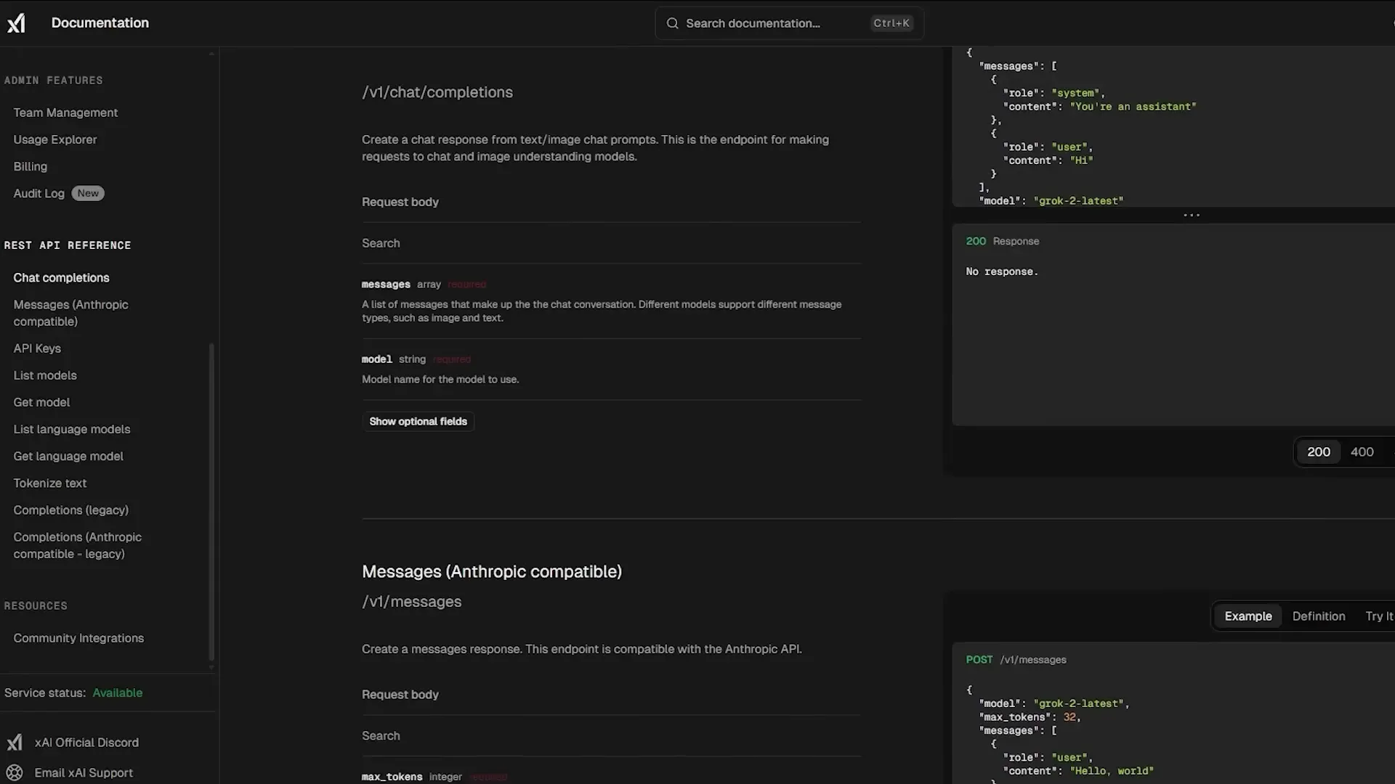This screenshot has height=784, width=1395.
Task: Open Usage Explorer page
Action: click(x=55, y=139)
